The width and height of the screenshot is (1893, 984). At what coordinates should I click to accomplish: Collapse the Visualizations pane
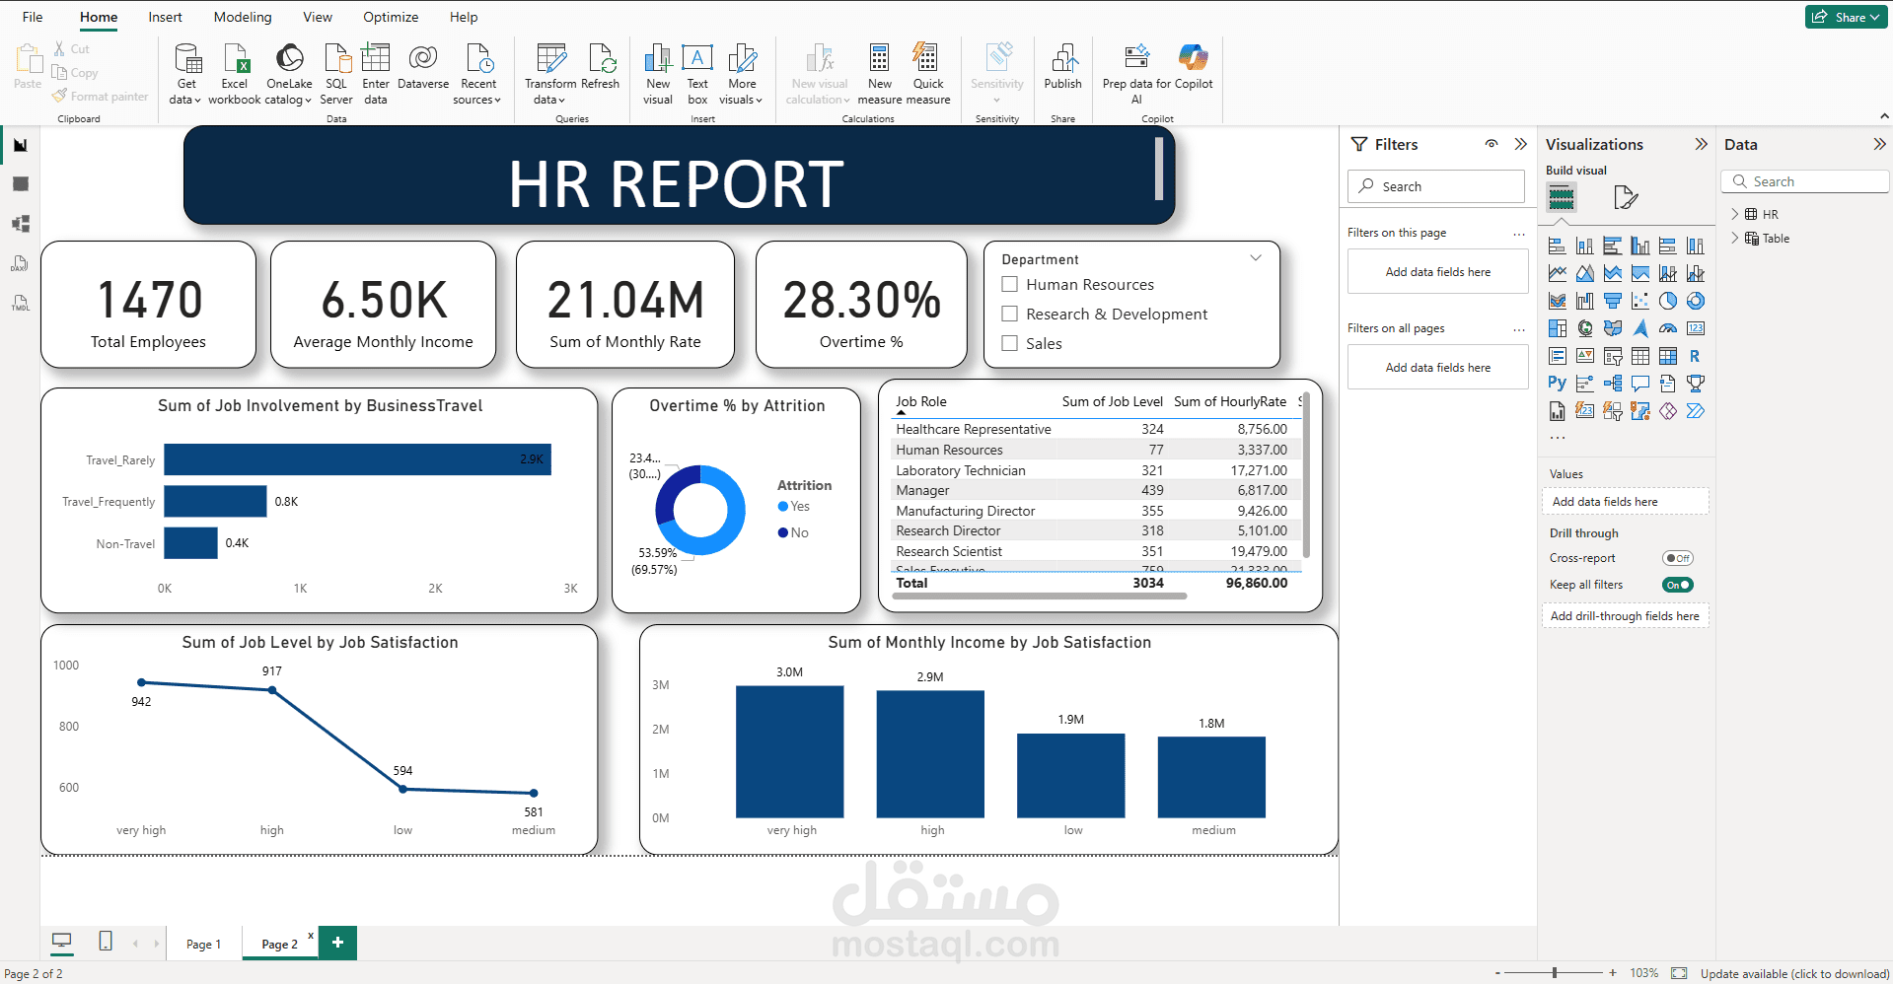pos(1702,144)
